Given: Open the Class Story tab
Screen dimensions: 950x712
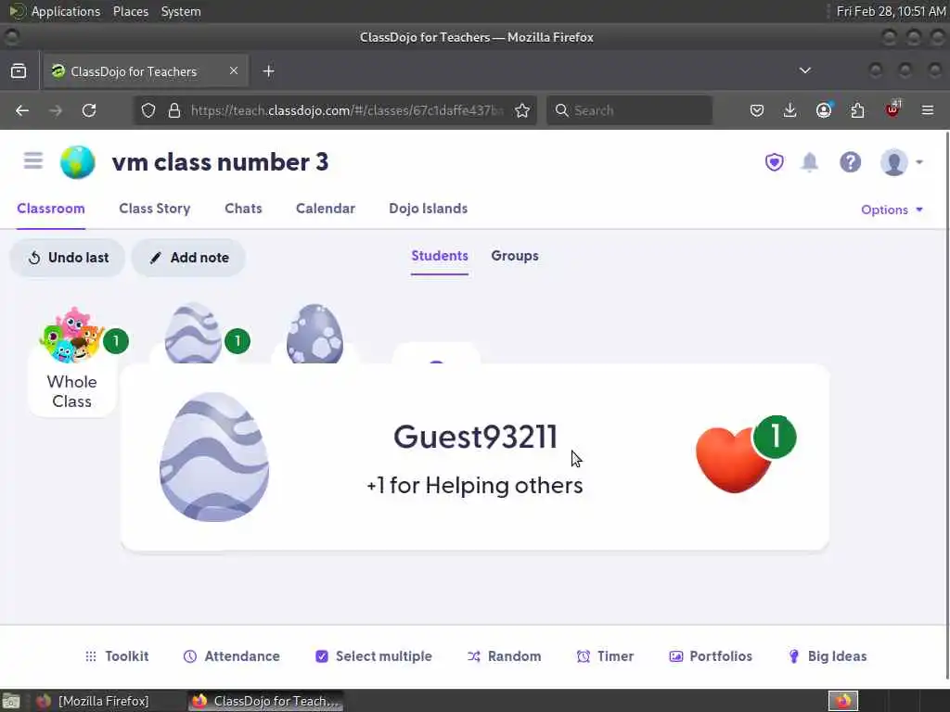Looking at the screenshot, I should [x=155, y=209].
